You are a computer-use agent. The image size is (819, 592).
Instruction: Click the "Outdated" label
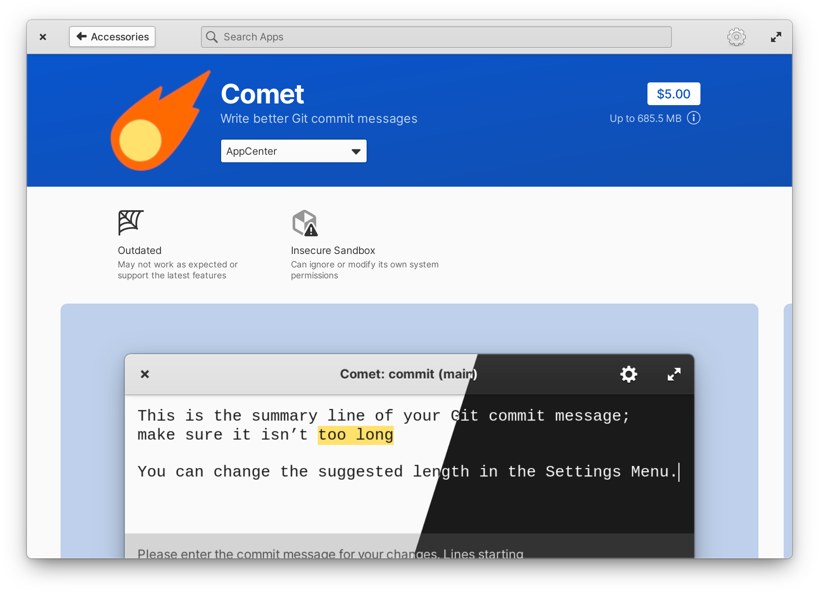click(x=140, y=251)
